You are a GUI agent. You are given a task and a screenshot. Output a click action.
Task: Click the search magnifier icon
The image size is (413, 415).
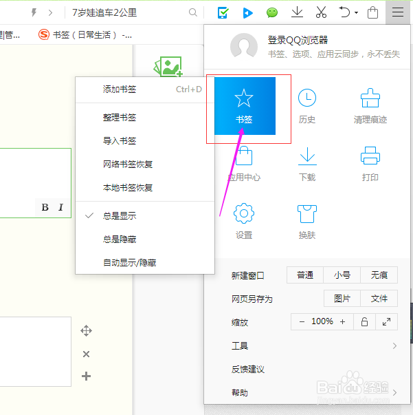pos(193,12)
